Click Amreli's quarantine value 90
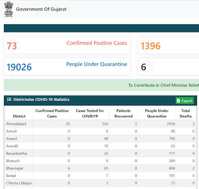Viewport: 199px width, 189px height. point(173,131)
